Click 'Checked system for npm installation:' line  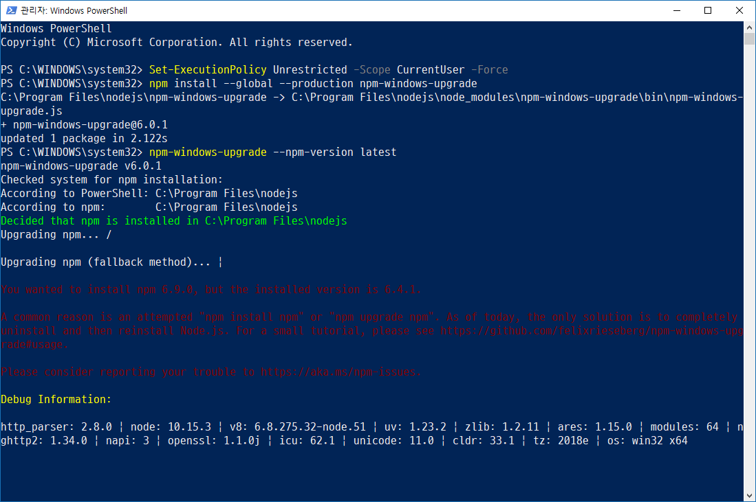(x=112, y=179)
